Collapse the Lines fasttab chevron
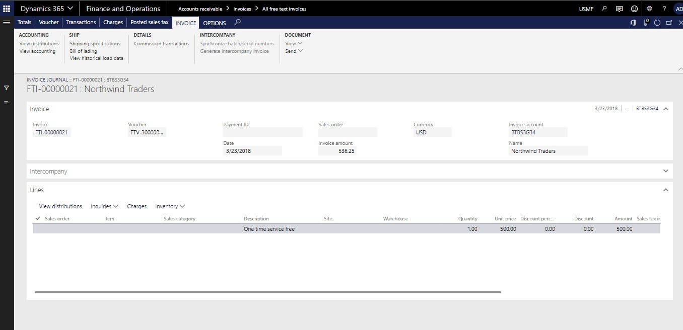Image resolution: width=683 pixels, height=330 pixels. click(666, 190)
